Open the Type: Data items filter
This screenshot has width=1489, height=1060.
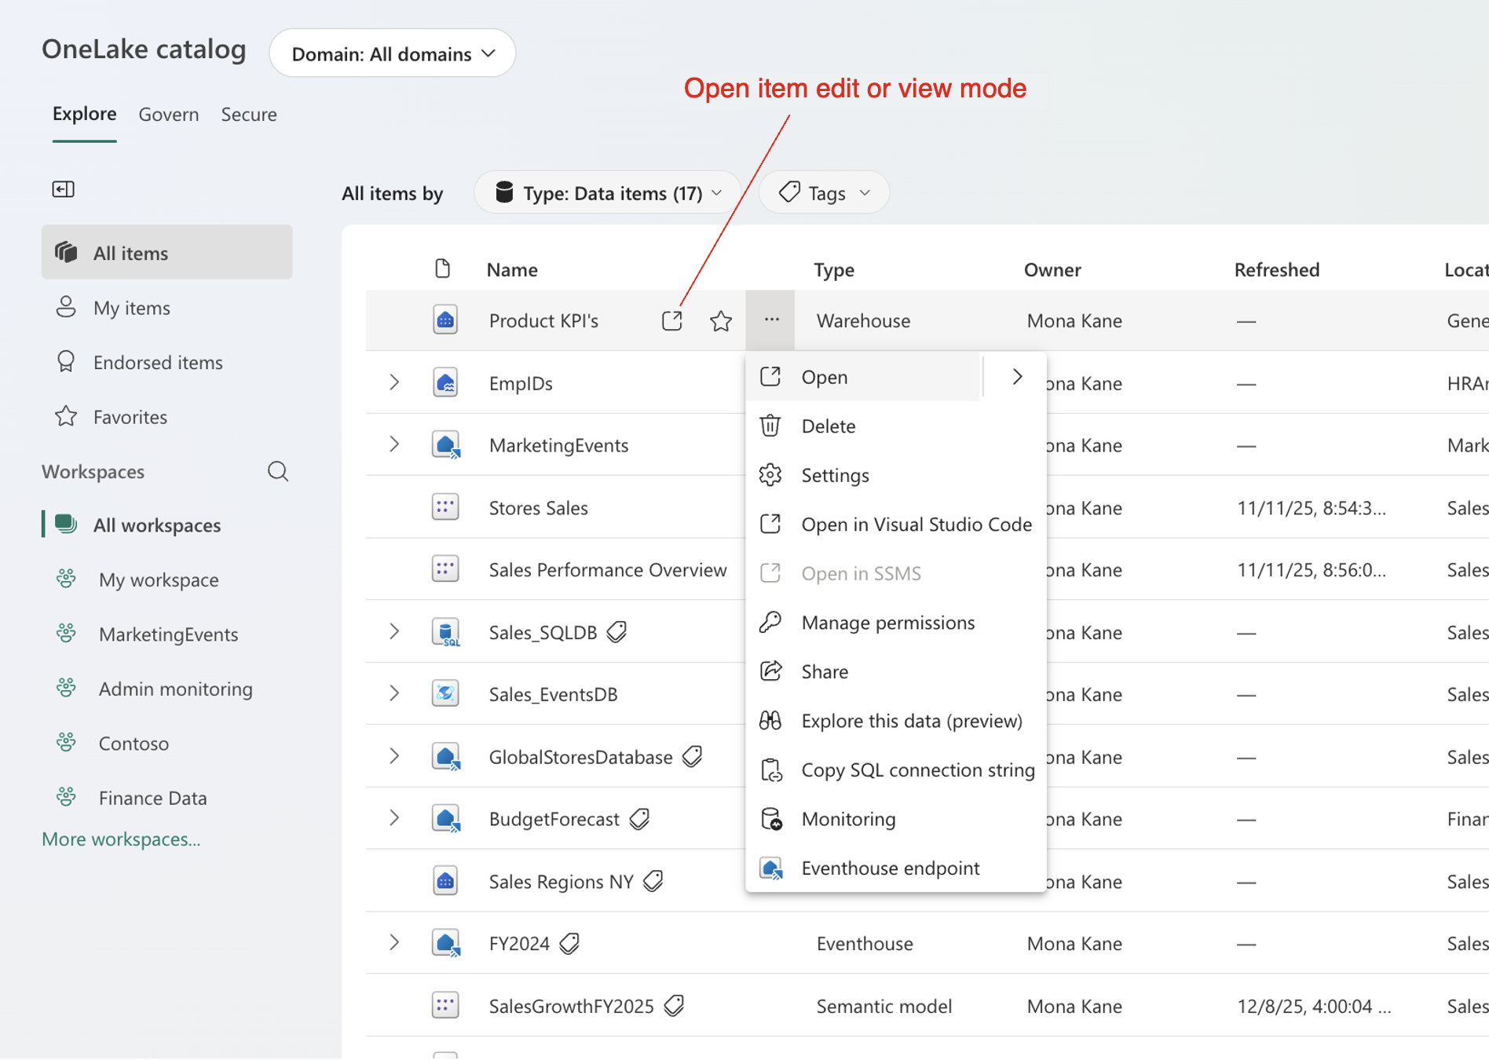point(608,193)
